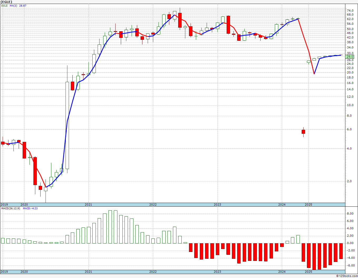Click the 62.0 price axis label

tap(350, 19)
